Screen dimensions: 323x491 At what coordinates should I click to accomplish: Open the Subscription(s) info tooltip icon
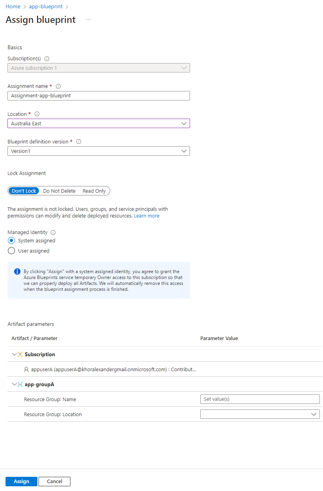coord(46,58)
